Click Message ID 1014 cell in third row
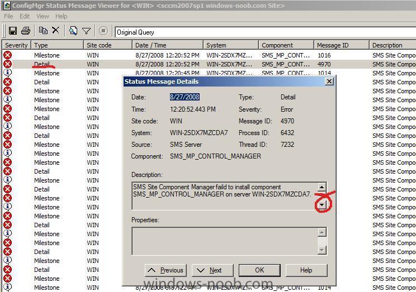The width and height of the screenshot is (416, 292). (x=324, y=73)
